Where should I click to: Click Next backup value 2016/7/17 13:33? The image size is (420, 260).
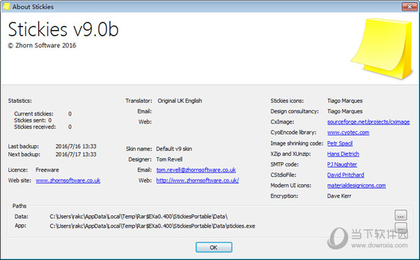(76, 154)
